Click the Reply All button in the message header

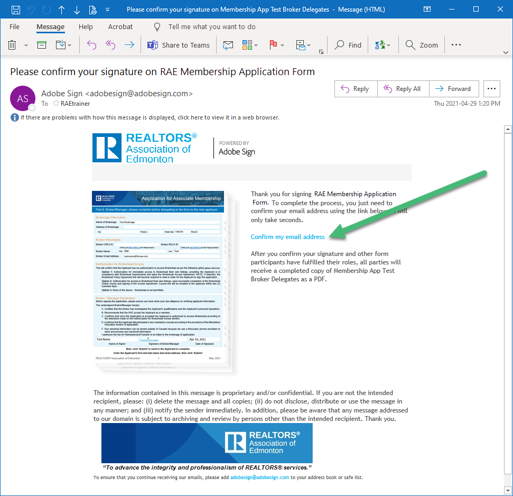(403, 89)
